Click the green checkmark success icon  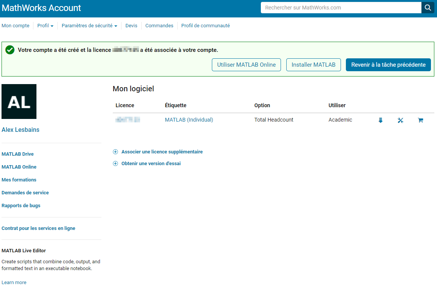[x=10, y=50]
